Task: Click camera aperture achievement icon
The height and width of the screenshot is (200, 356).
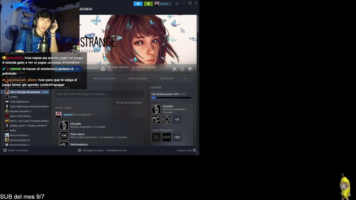Action: point(167,119)
